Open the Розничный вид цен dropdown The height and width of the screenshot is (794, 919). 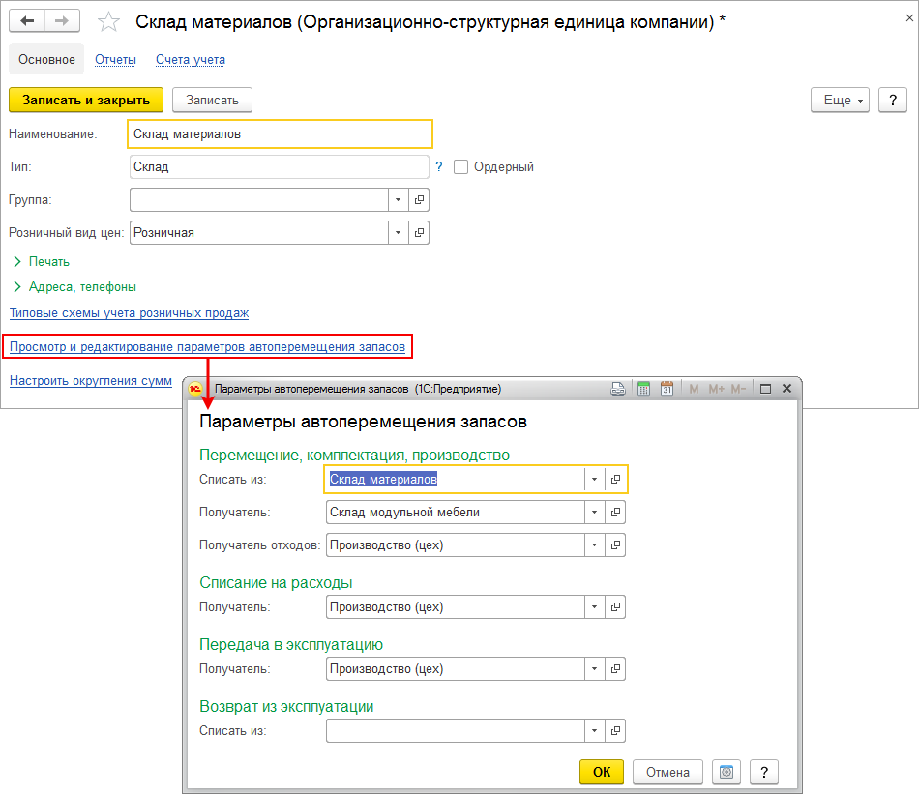[399, 233]
